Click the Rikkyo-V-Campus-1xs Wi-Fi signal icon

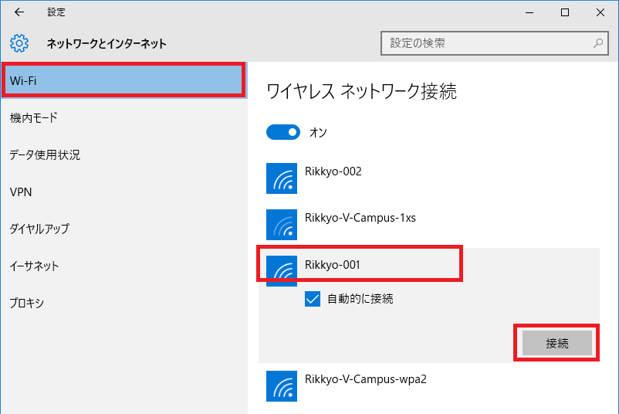pyautogui.click(x=282, y=225)
